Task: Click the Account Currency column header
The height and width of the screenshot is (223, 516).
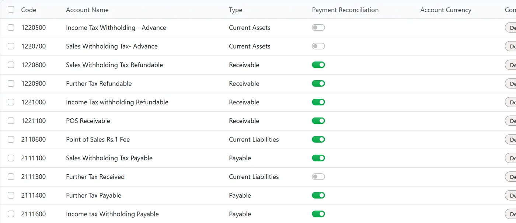Action: pos(446,10)
